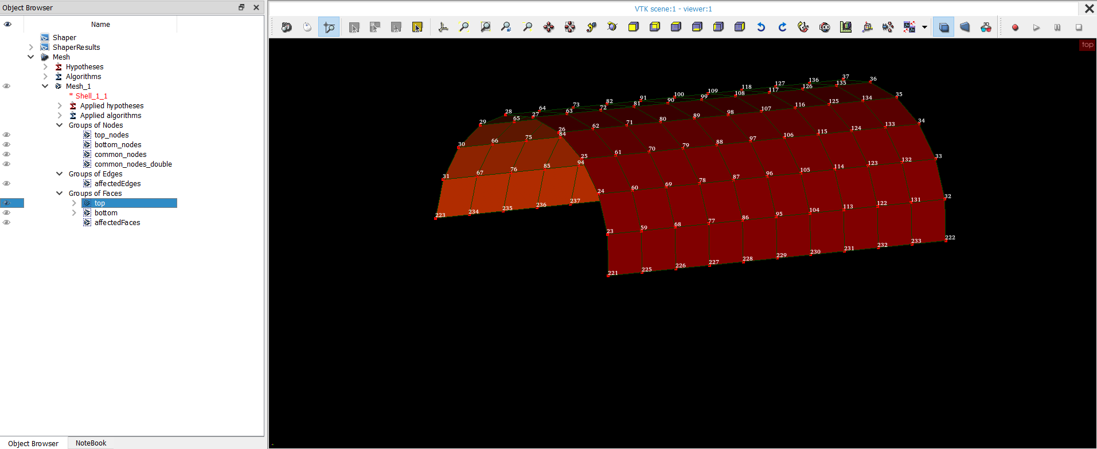The height and width of the screenshot is (449, 1097).
Task: Click the rotate counterclockwise blue arrow
Action: pos(761,27)
